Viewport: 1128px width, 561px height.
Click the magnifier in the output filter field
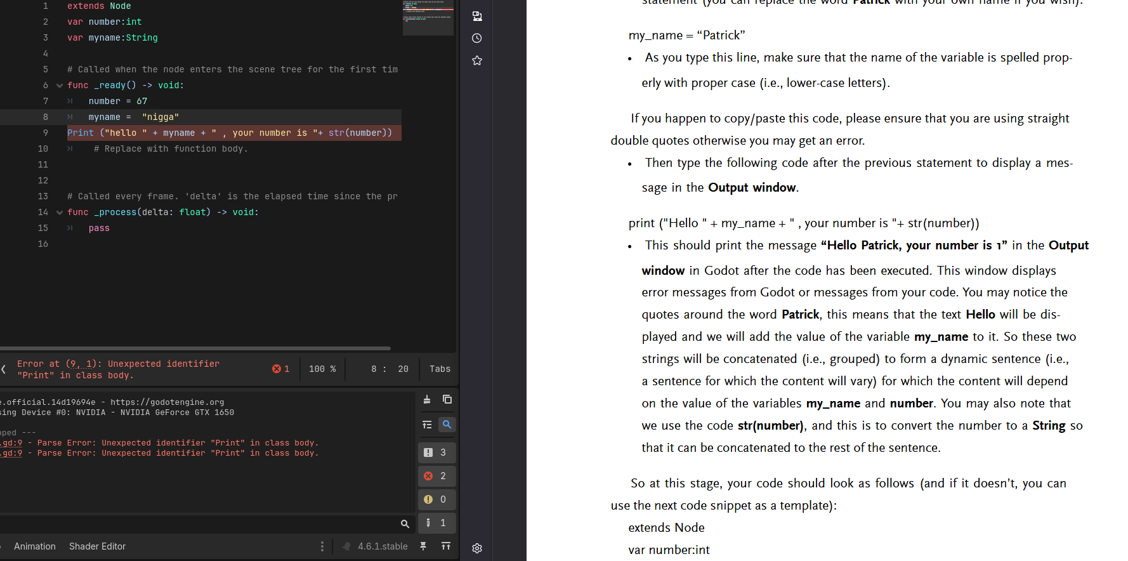click(405, 524)
